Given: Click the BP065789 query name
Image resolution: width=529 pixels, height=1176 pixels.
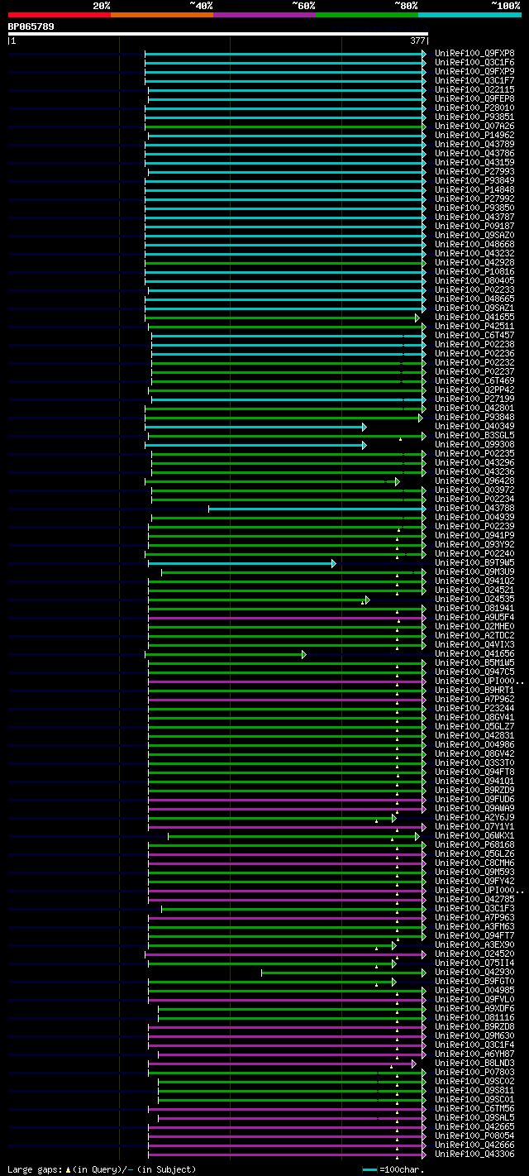Looking at the screenshot, I should point(31,26).
